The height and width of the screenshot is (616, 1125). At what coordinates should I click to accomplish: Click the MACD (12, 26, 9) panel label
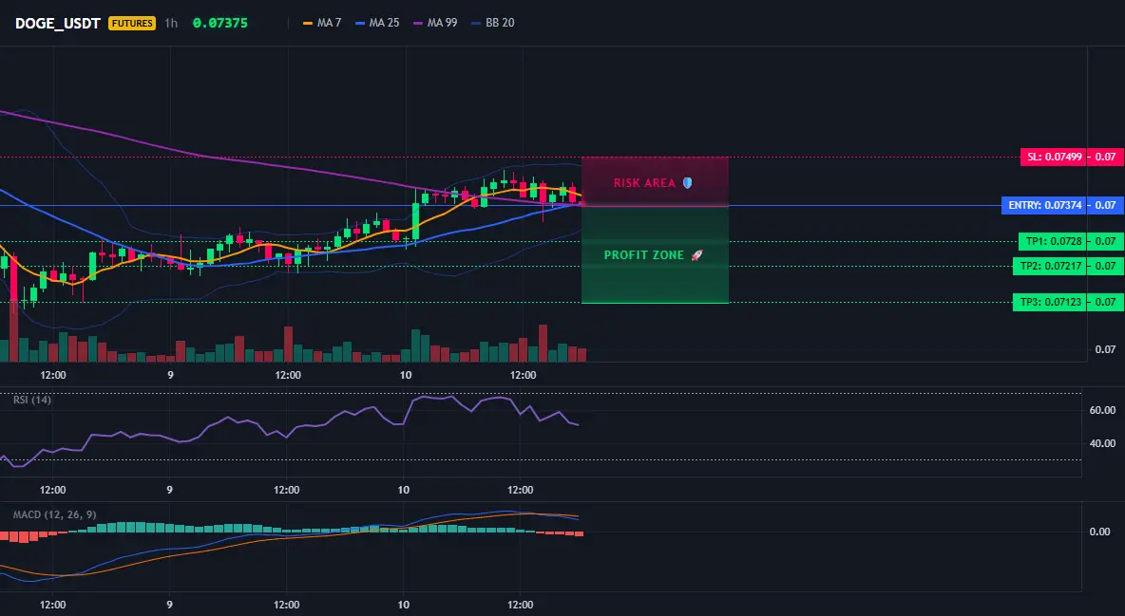(54, 514)
